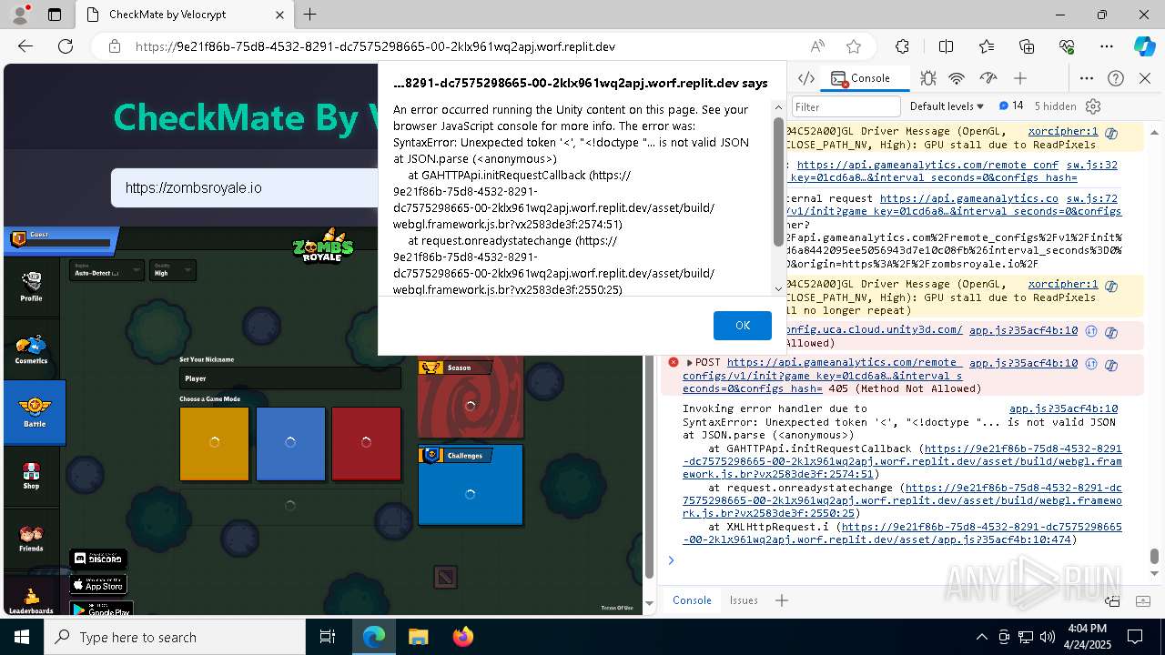This screenshot has width=1165, height=655.
Task: Open the Collections icon in Edge toolbar
Action: [1027, 46]
